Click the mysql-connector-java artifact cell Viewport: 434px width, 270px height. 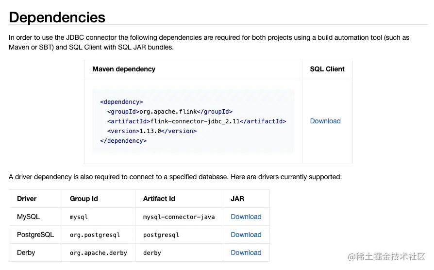pos(179,217)
